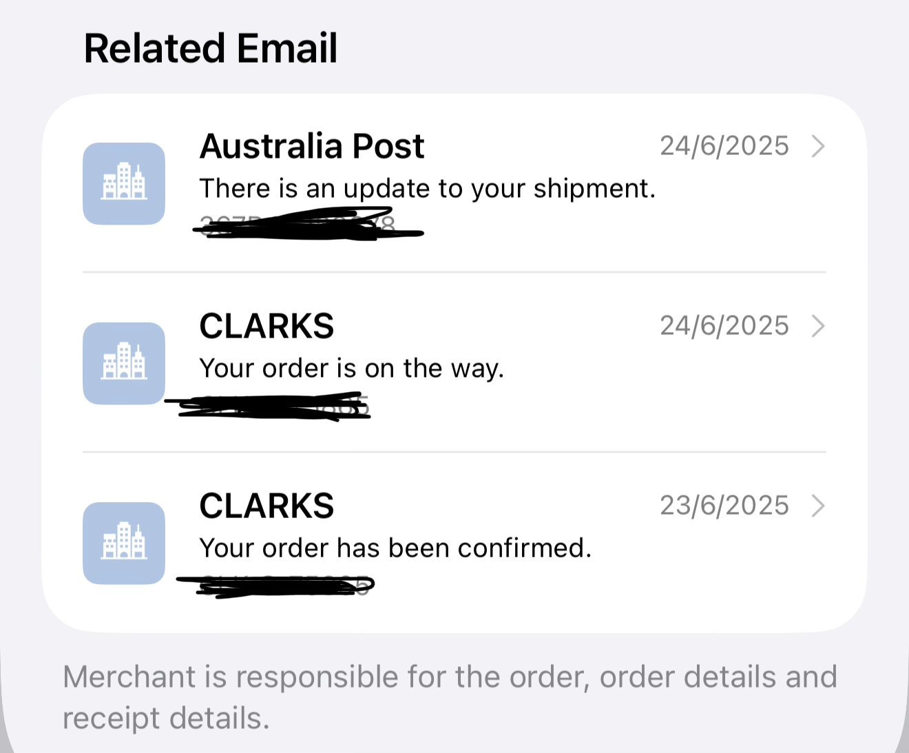Expand the CLARKS order on the way chevron

818,326
